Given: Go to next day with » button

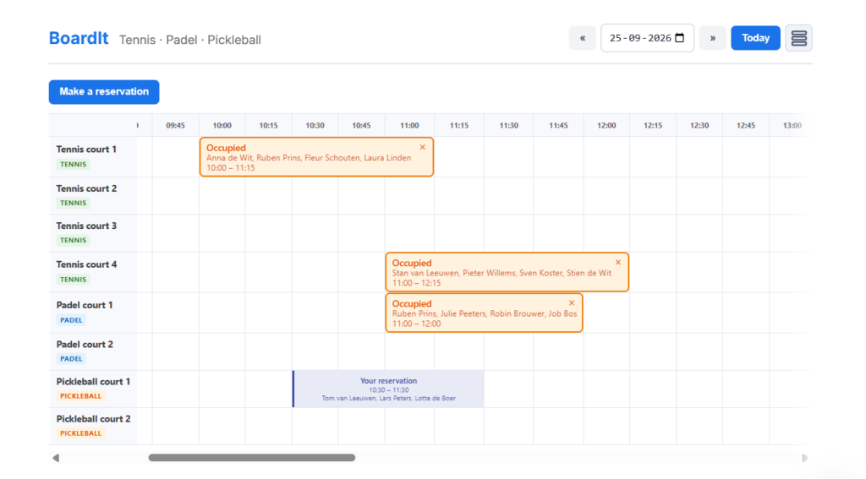Looking at the screenshot, I should tap(712, 38).
